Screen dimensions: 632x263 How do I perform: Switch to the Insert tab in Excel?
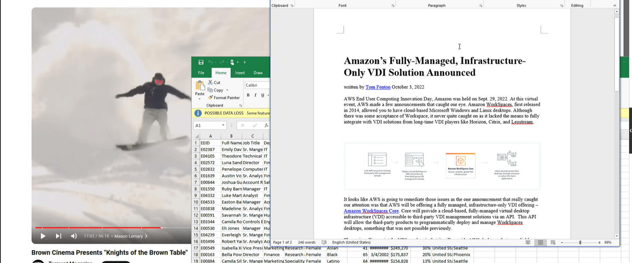click(x=240, y=73)
